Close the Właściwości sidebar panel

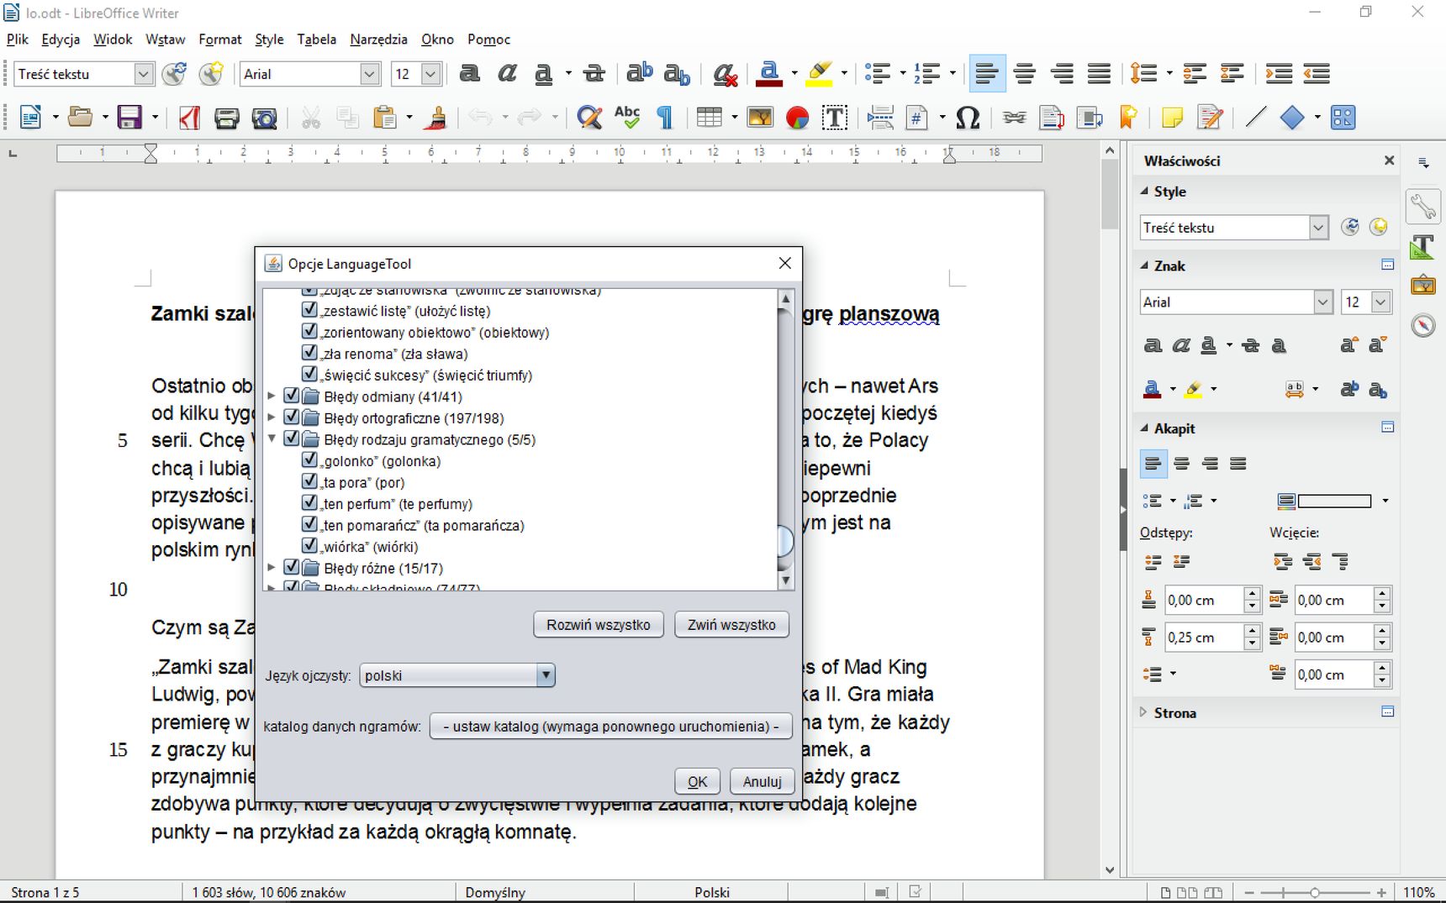click(1389, 160)
